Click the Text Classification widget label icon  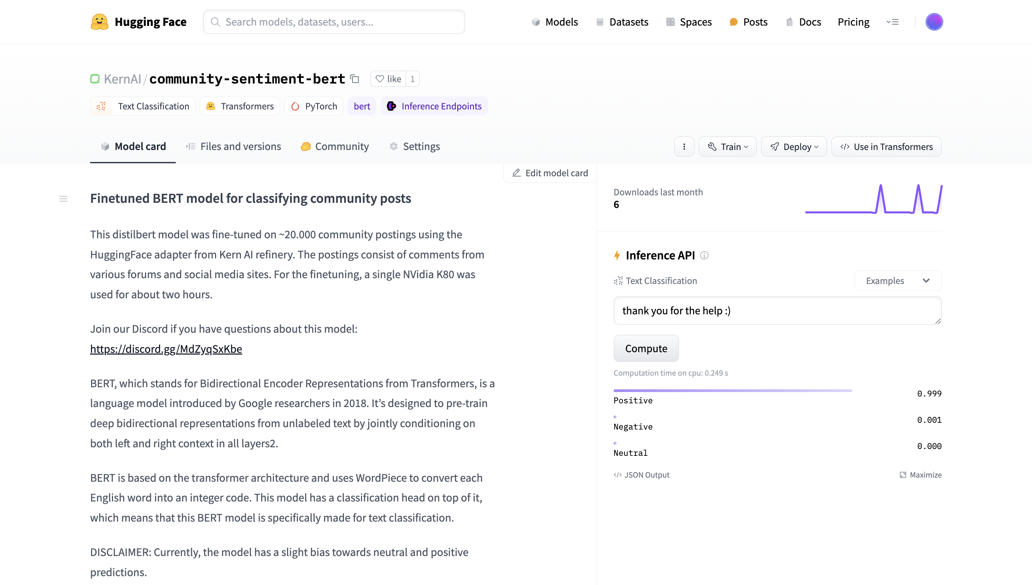click(x=618, y=281)
